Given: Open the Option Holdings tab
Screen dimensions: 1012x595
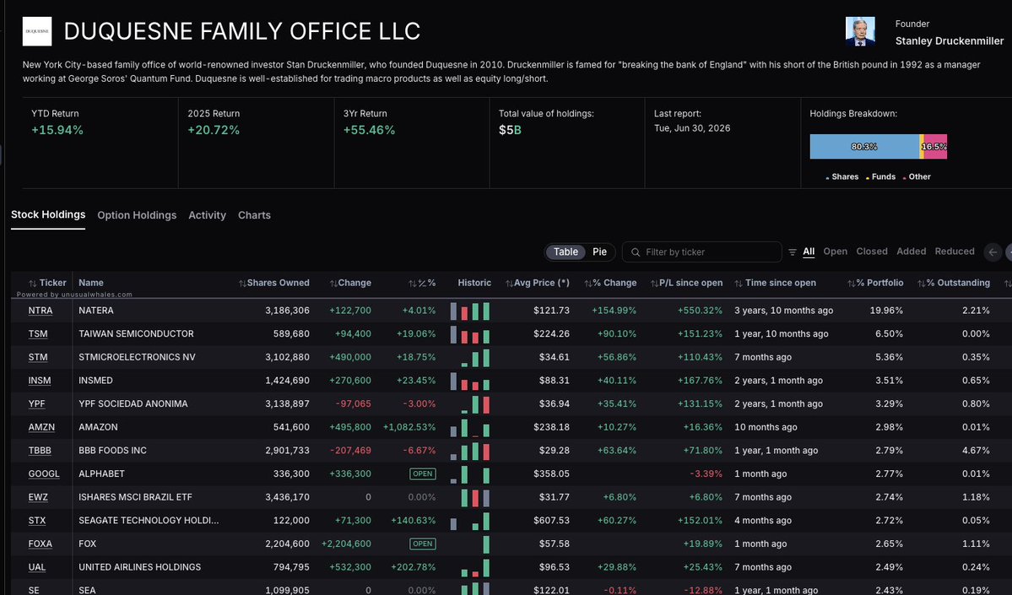Looking at the screenshot, I should (x=137, y=215).
